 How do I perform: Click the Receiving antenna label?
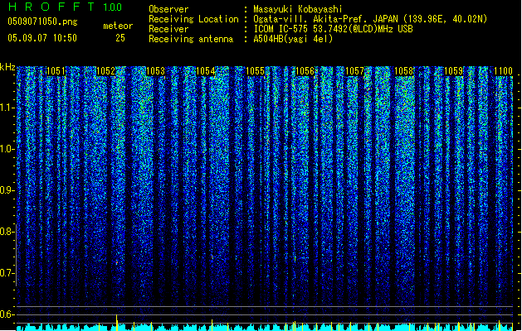pos(191,39)
